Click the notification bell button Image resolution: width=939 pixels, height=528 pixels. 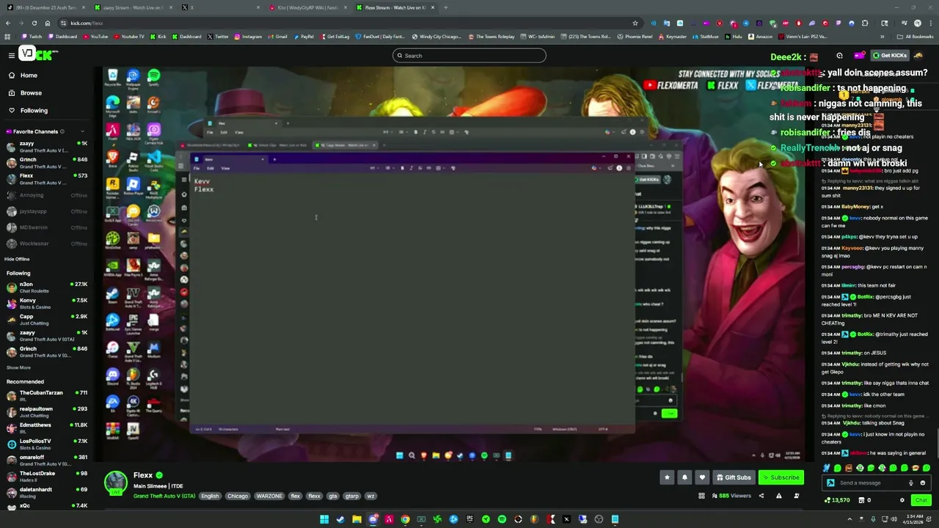684,477
